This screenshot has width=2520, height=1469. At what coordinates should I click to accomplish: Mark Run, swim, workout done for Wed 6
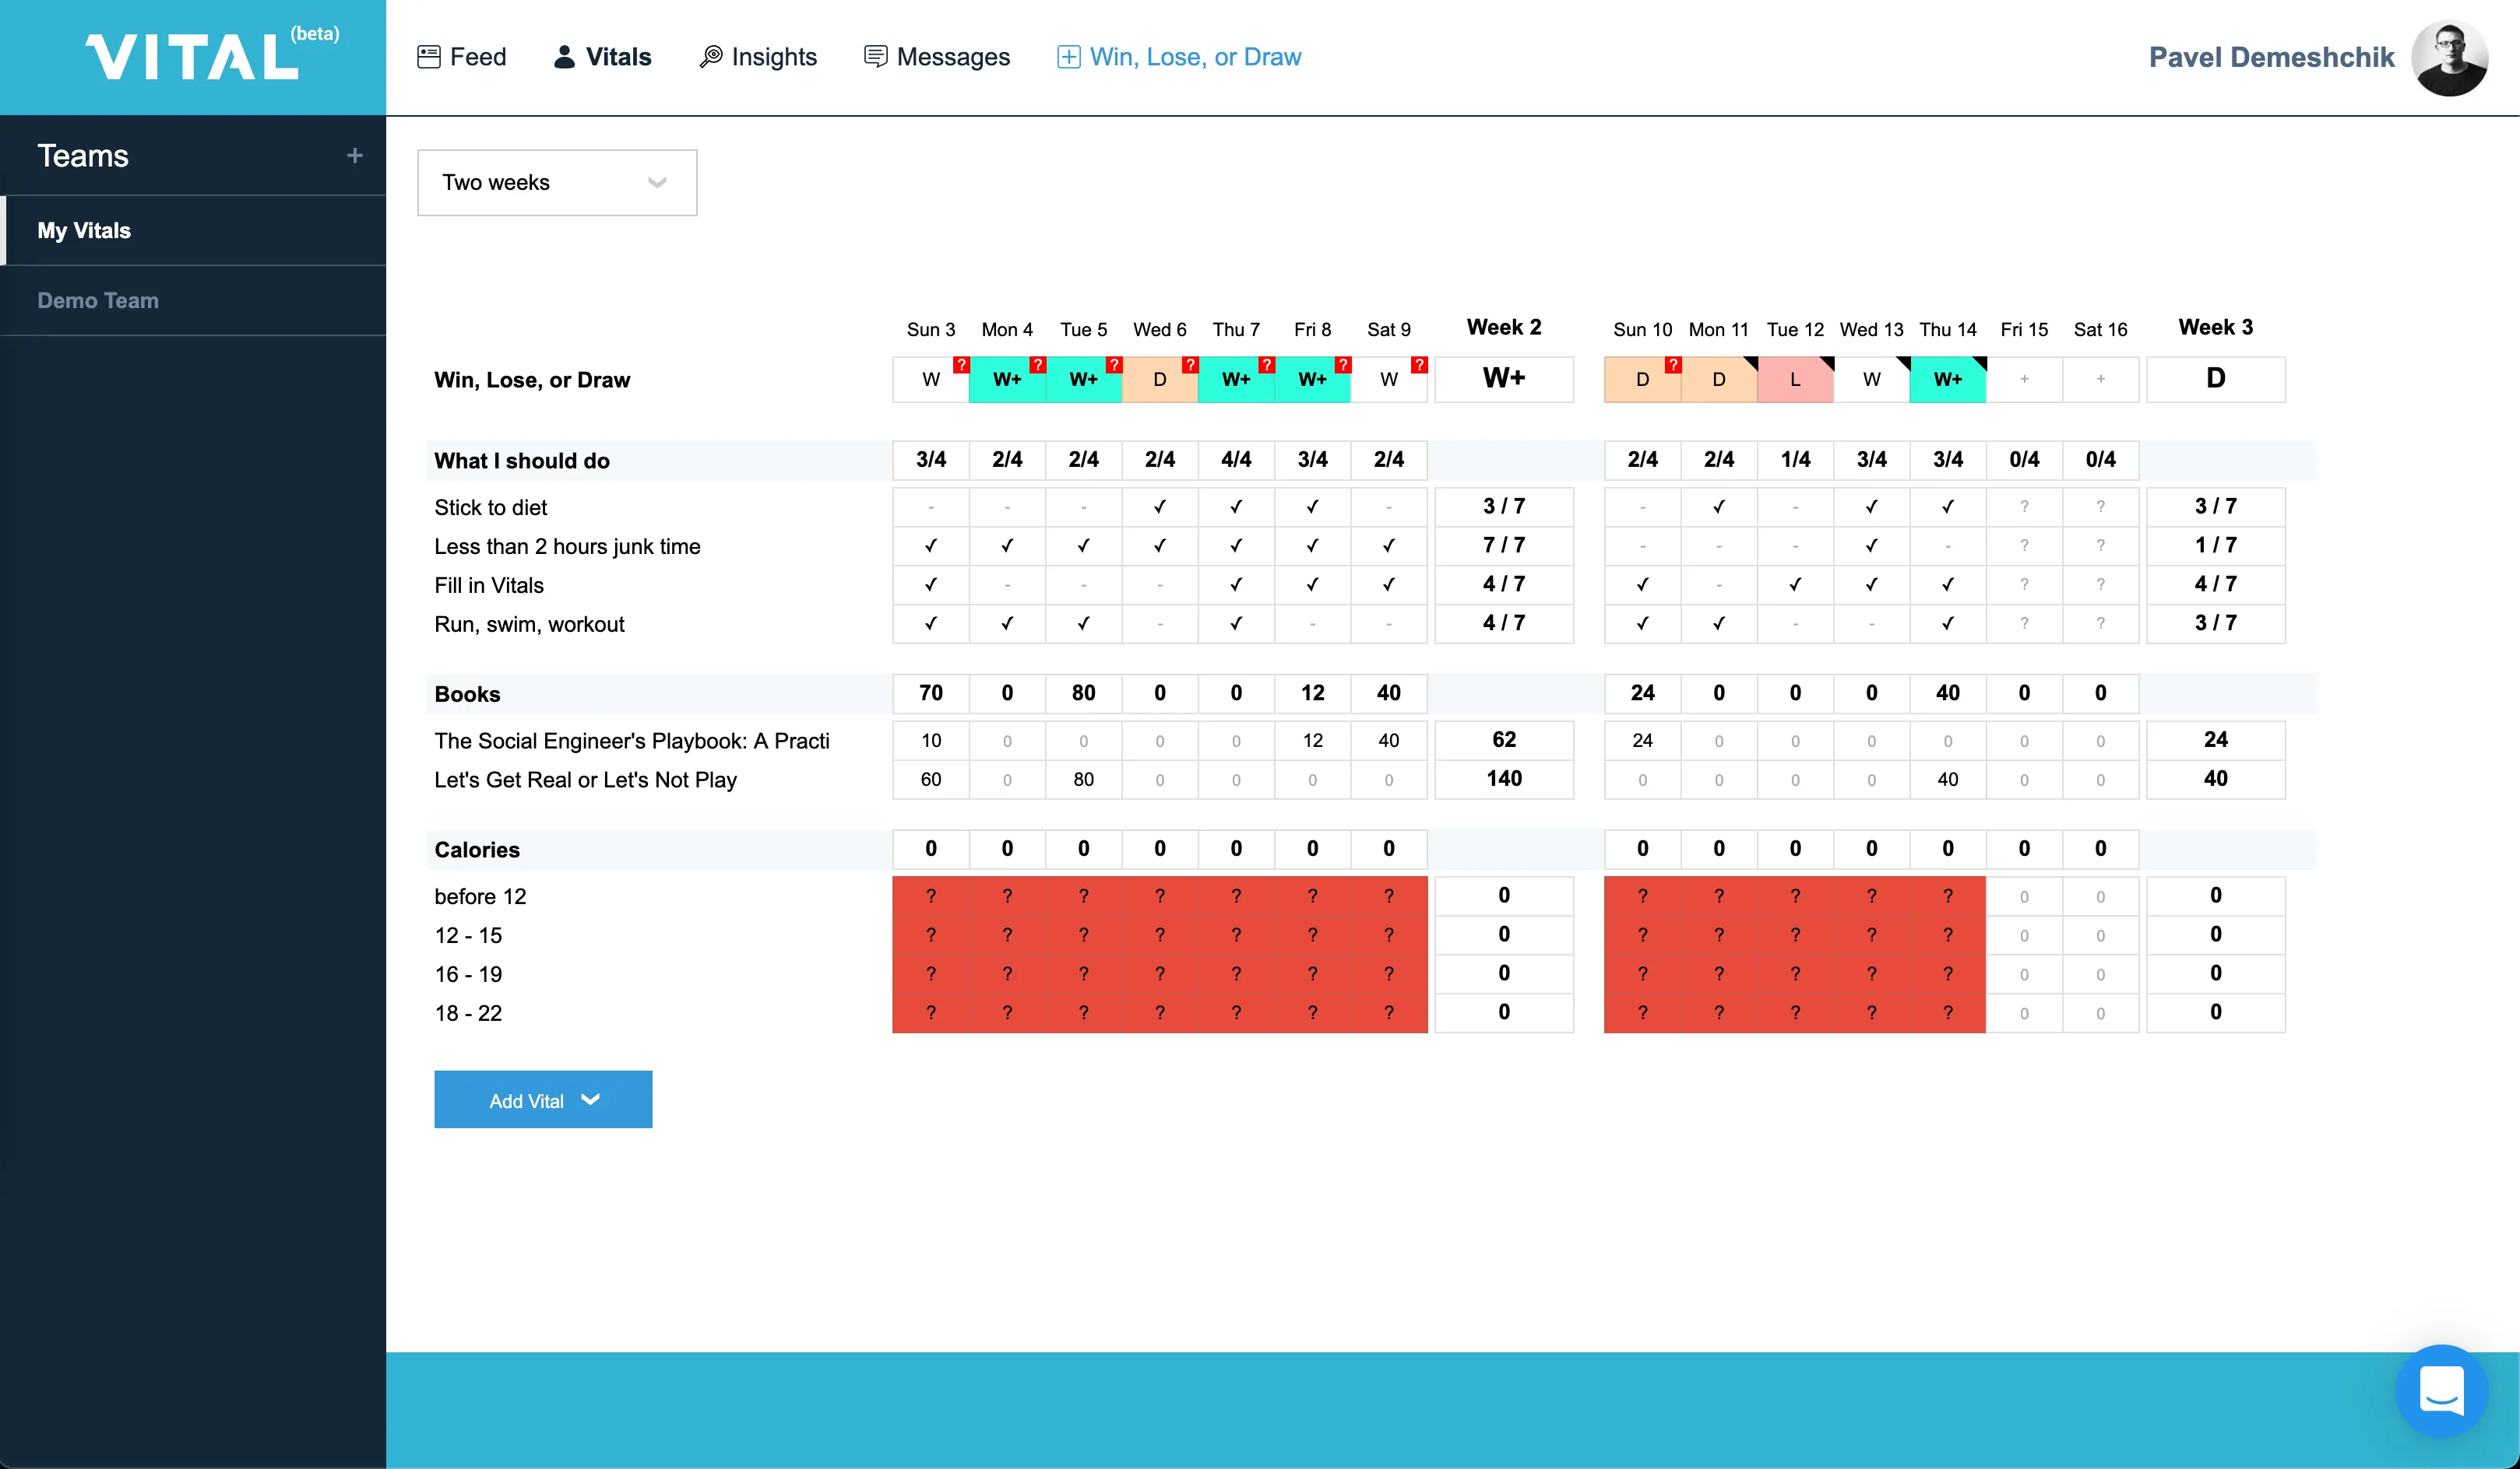click(x=1159, y=623)
